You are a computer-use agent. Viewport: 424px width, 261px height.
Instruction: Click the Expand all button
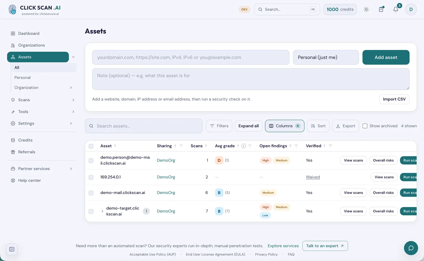249,126
